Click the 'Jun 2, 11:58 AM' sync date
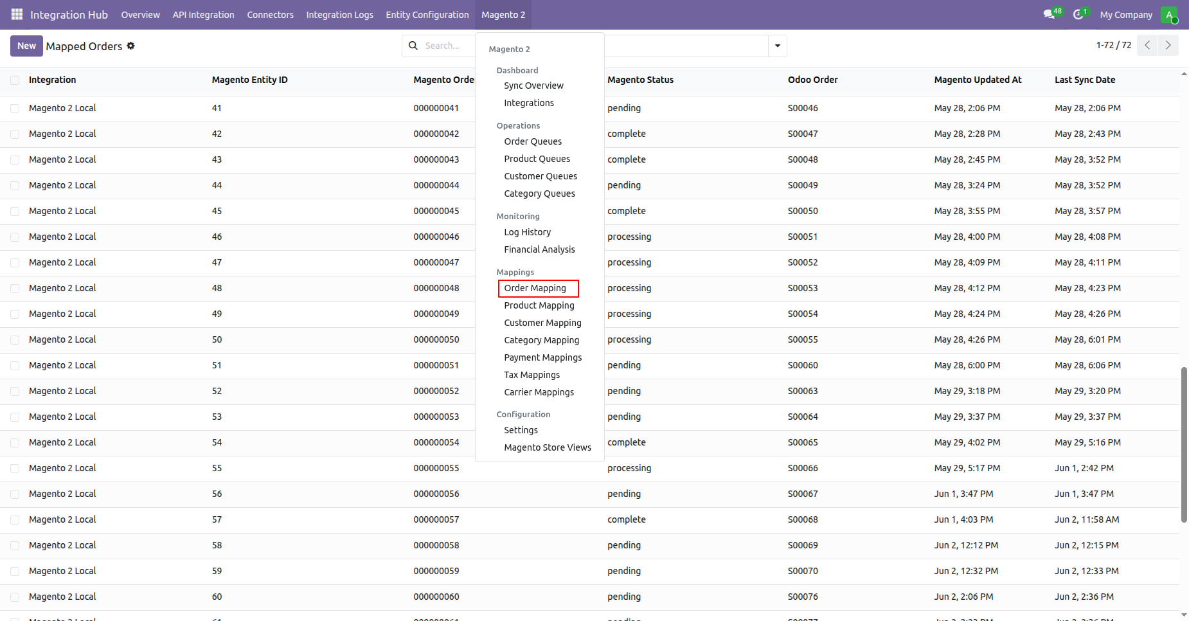1189x621 pixels. coord(1087,519)
